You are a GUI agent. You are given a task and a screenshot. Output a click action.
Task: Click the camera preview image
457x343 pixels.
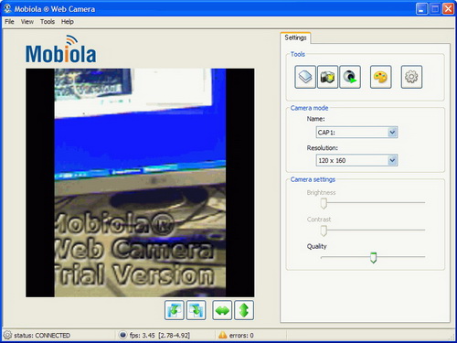coord(140,183)
